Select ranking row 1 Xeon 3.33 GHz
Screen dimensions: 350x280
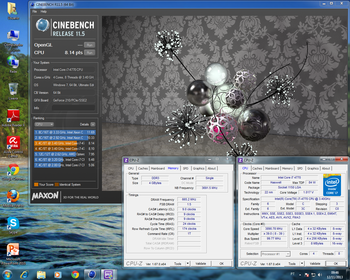65,132
